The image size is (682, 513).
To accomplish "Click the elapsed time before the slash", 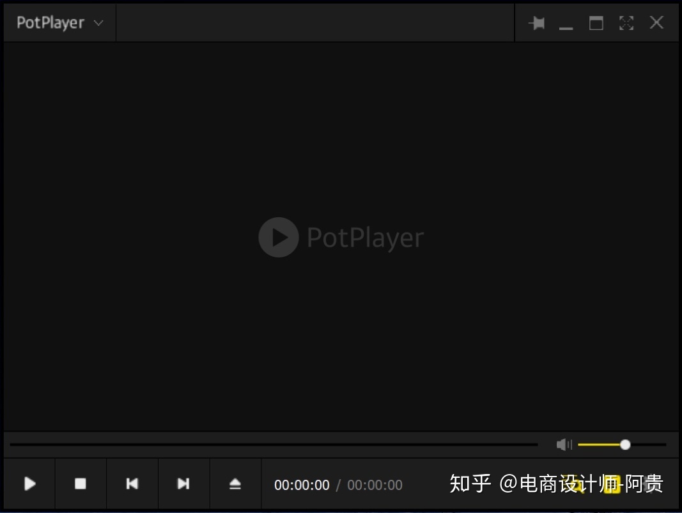I will coord(302,485).
